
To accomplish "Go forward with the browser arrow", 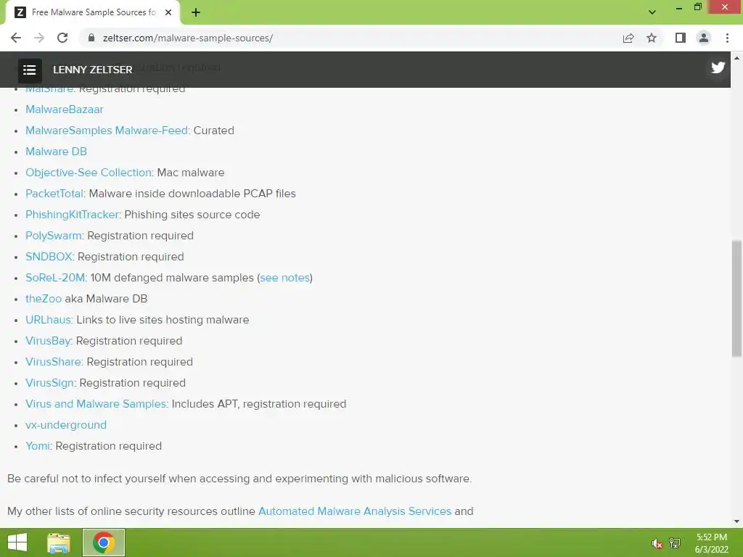I will click(x=39, y=38).
